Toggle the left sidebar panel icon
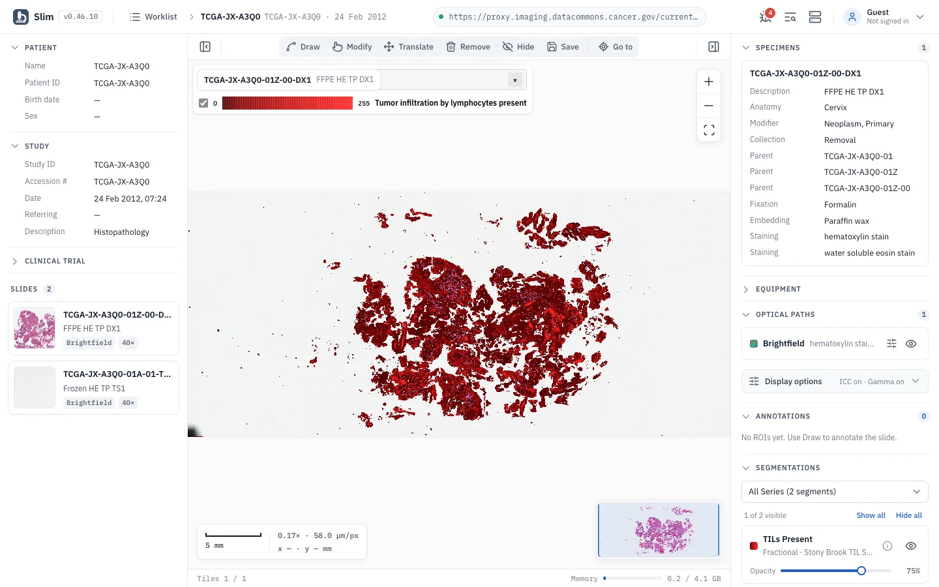The image size is (939, 587). coord(205,47)
